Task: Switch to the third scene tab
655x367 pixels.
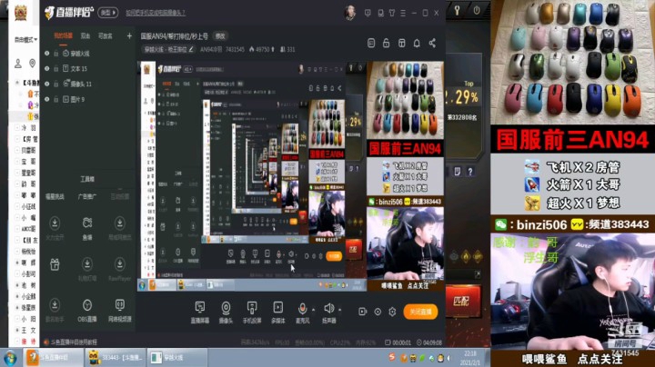Action: point(105,35)
